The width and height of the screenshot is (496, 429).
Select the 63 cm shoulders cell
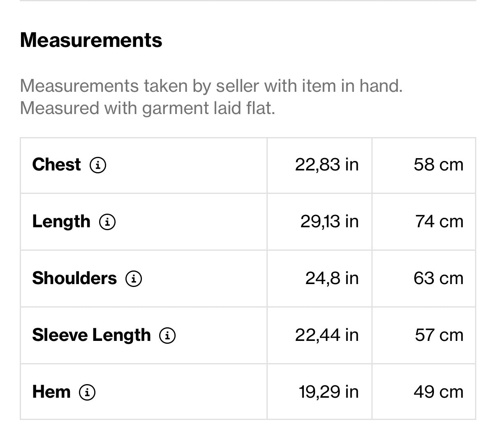438,278
